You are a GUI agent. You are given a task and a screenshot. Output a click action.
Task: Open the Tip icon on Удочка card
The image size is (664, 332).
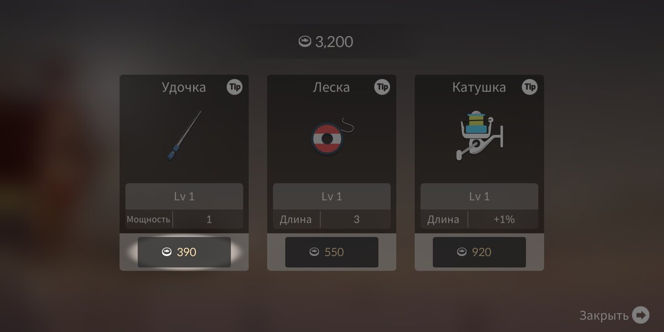pos(235,87)
